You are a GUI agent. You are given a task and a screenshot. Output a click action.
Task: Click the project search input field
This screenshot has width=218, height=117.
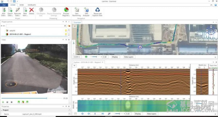[x=34, y=26]
